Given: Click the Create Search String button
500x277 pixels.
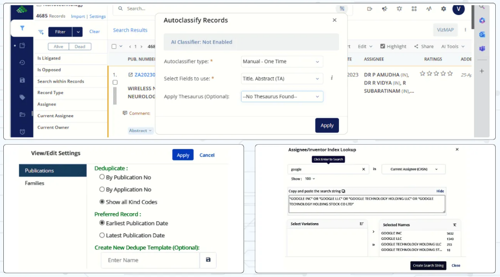Looking at the screenshot, I should point(428,266).
